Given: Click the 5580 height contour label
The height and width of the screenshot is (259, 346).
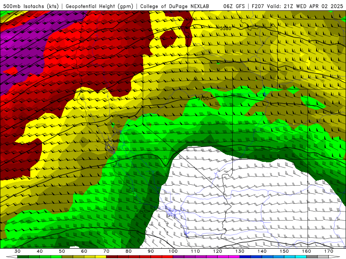Looking at the screenshot, I should click(225, 28).
